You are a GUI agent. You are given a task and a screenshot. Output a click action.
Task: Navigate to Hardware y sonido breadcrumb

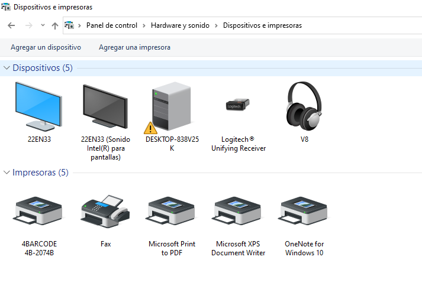click(180, 25)
